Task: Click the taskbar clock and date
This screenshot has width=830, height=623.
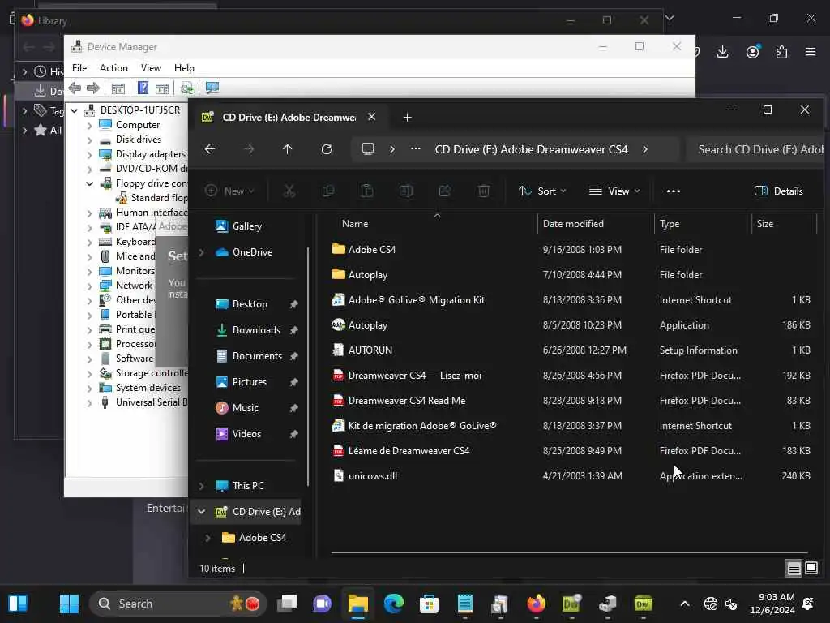Action: click(772, 604)
